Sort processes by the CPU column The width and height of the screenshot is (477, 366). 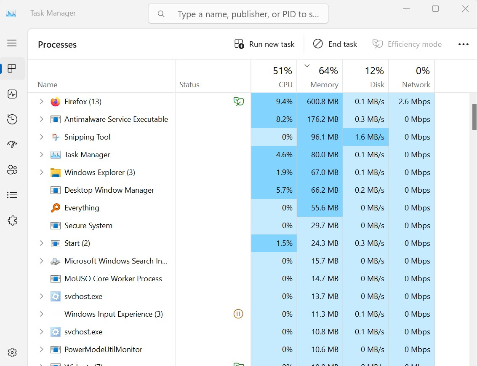click(274, 76)
